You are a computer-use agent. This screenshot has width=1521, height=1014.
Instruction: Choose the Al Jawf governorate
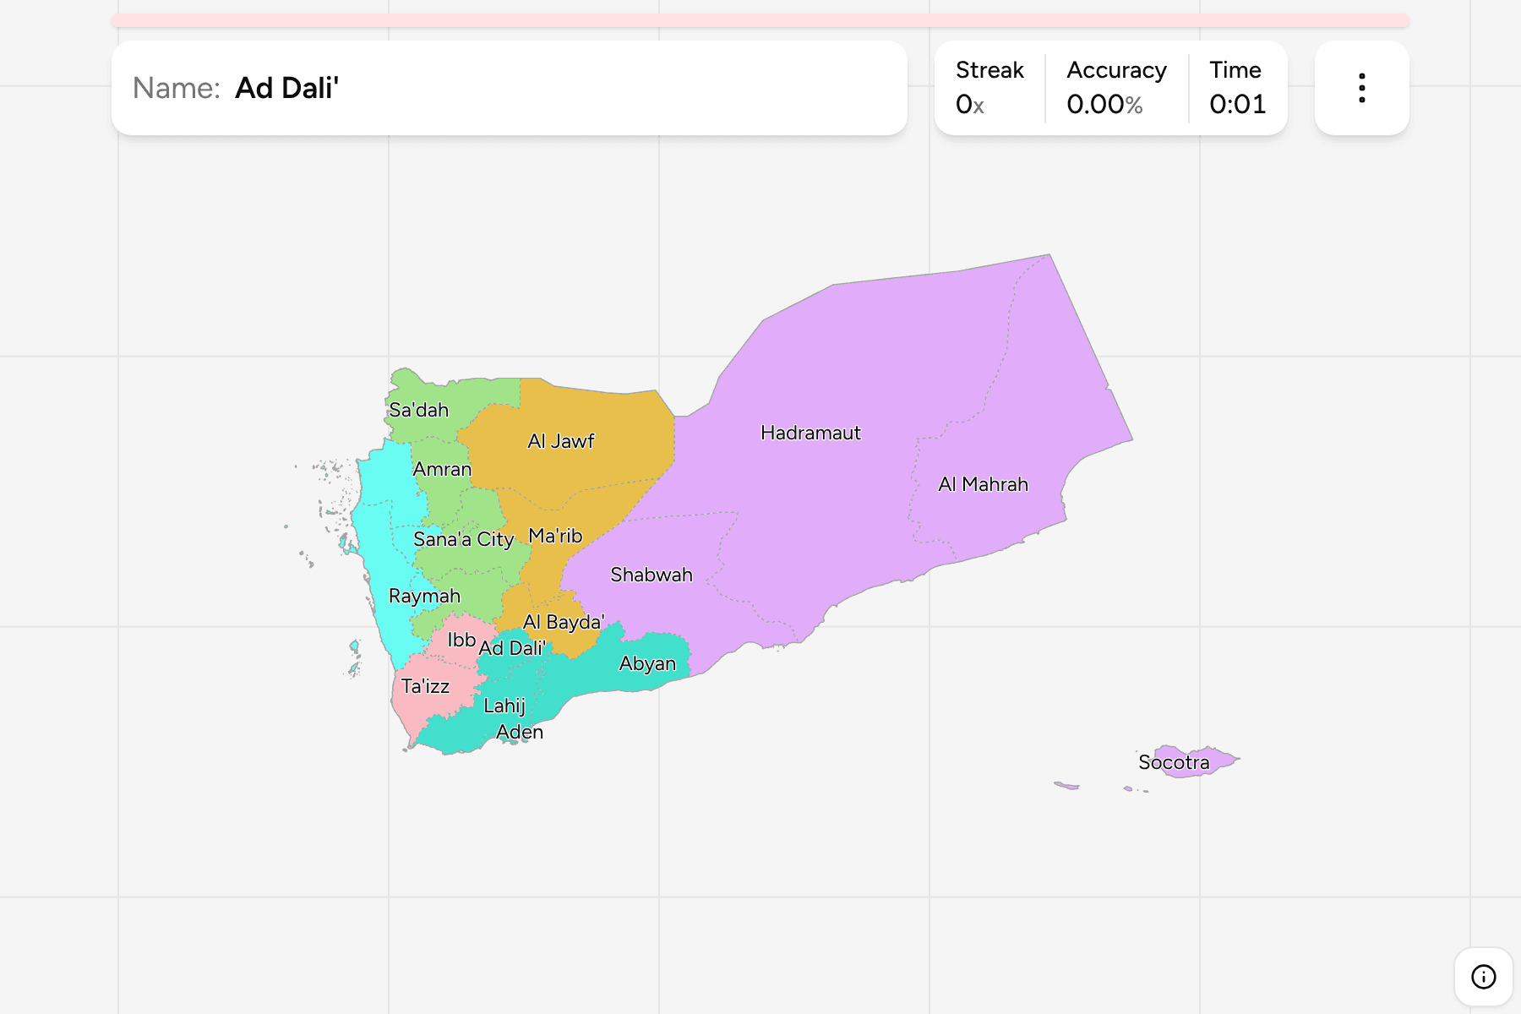coord(560,441)
